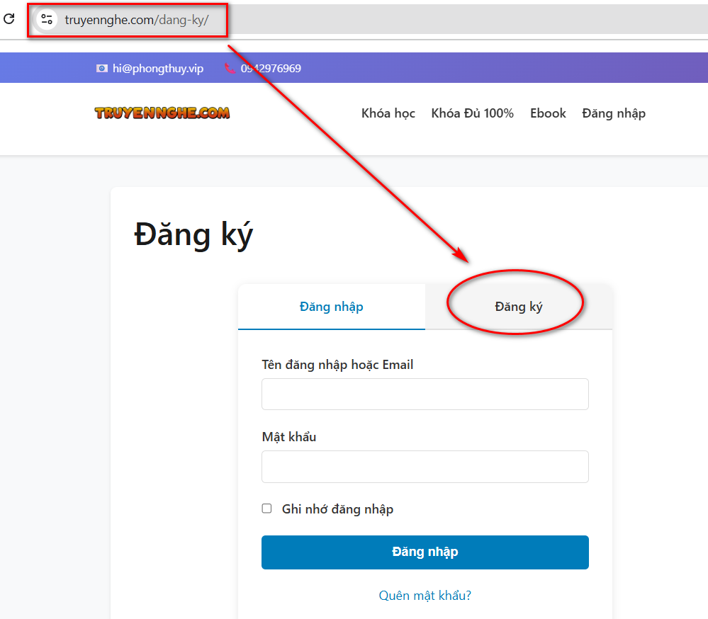Open the site information icon in address bar
The image size is (708, 619).
coord(47,20)
